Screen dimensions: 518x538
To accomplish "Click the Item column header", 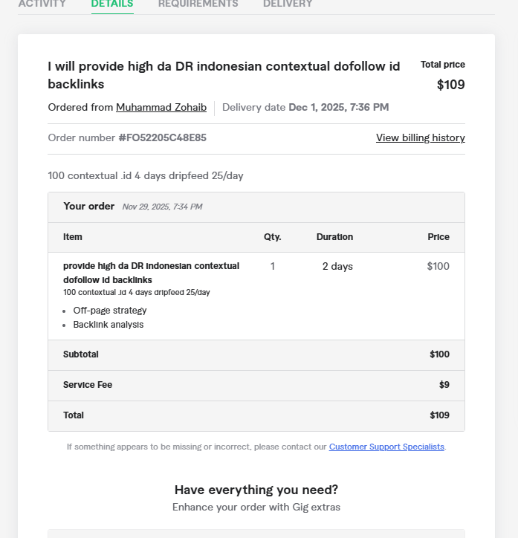I will click(73, 237).
